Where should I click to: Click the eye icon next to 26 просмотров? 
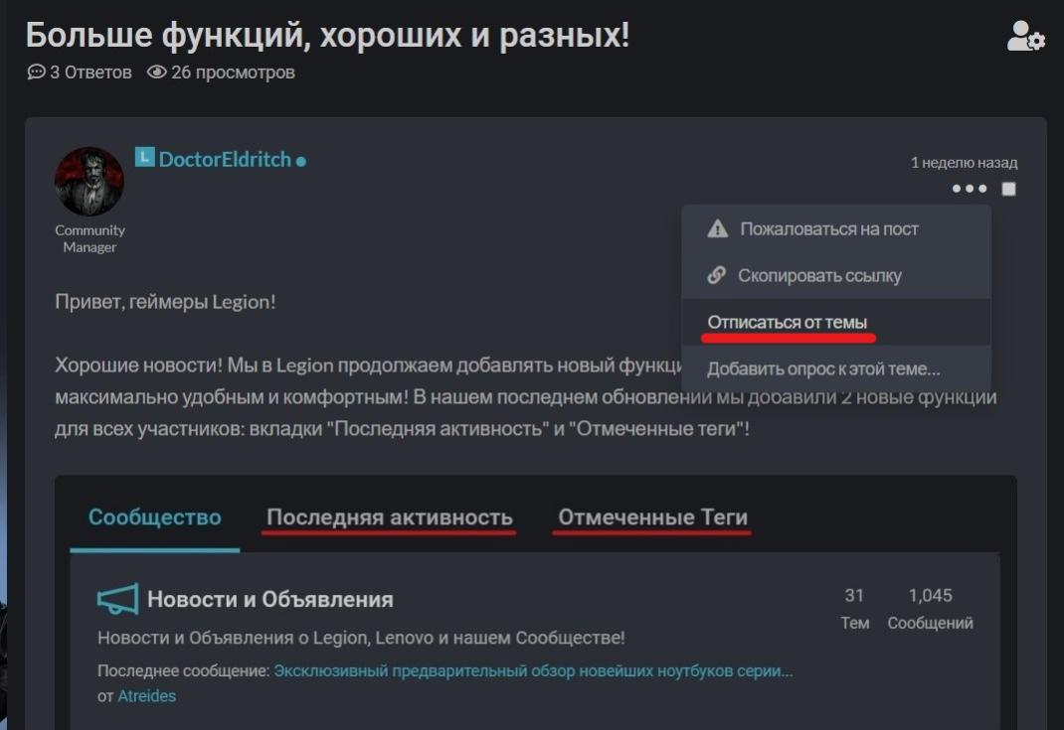159,72
